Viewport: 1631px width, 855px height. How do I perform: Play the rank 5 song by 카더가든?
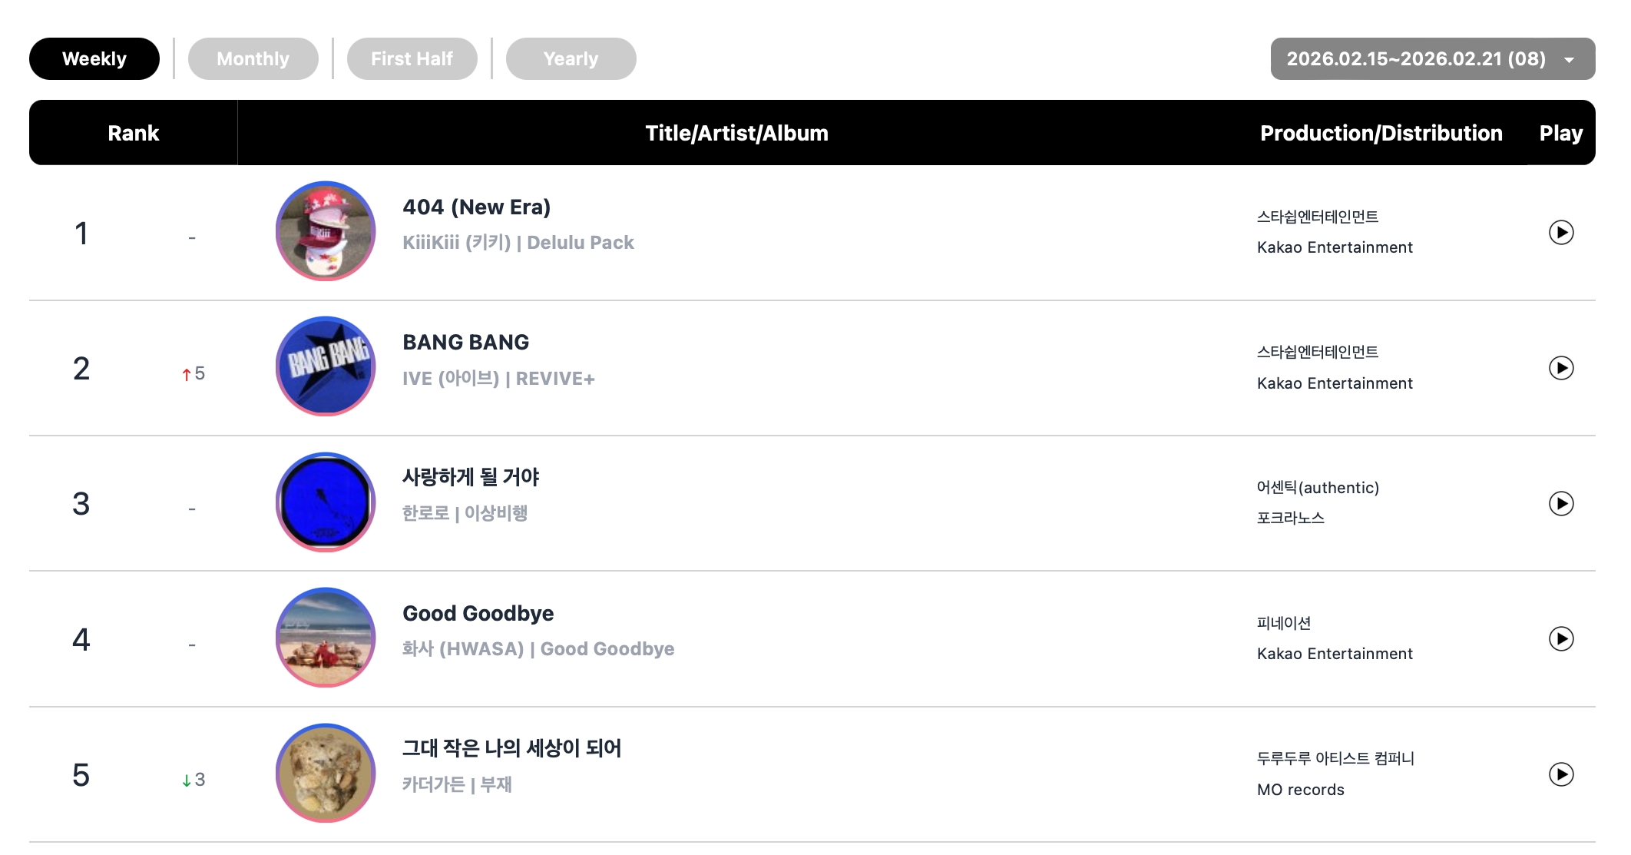click(x=1560, y=774)
